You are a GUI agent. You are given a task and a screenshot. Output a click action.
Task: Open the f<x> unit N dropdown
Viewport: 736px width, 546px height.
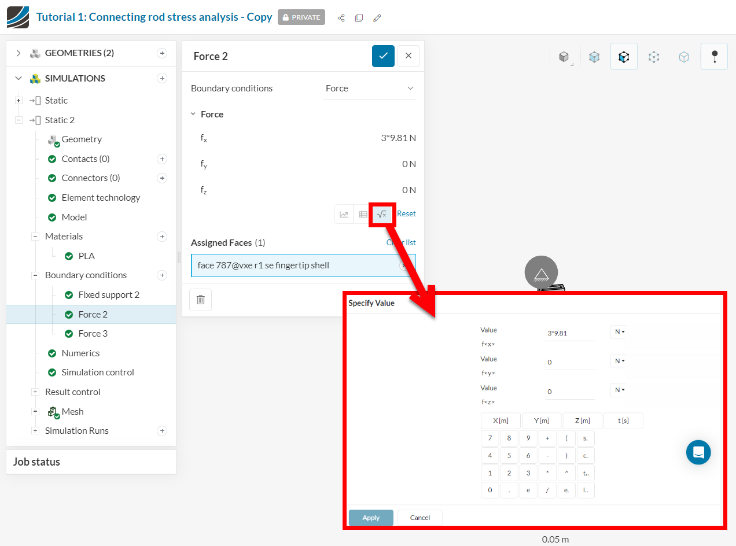coord(619,332)
